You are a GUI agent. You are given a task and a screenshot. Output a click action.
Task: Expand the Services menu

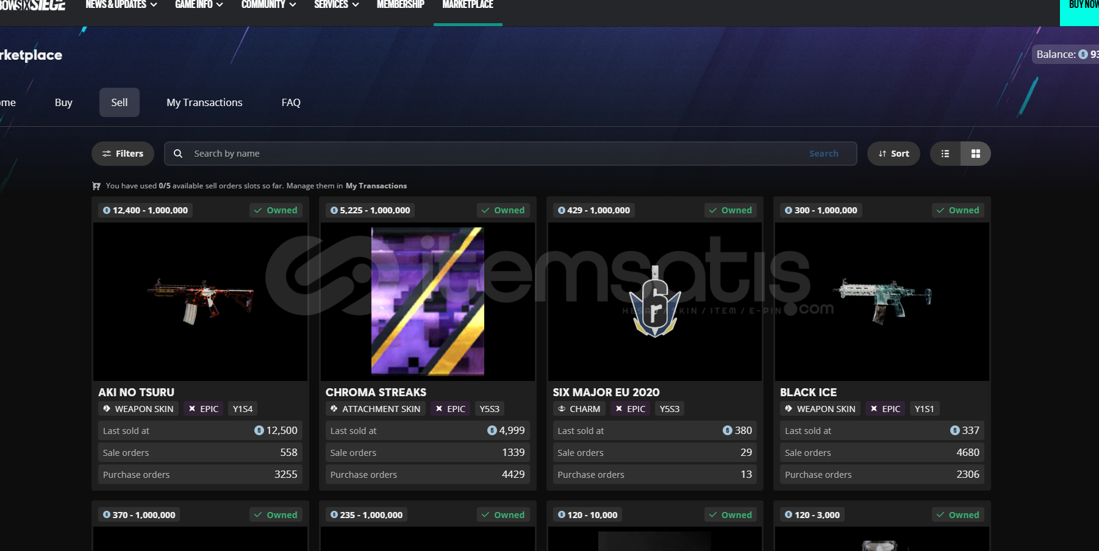point(336,5)
